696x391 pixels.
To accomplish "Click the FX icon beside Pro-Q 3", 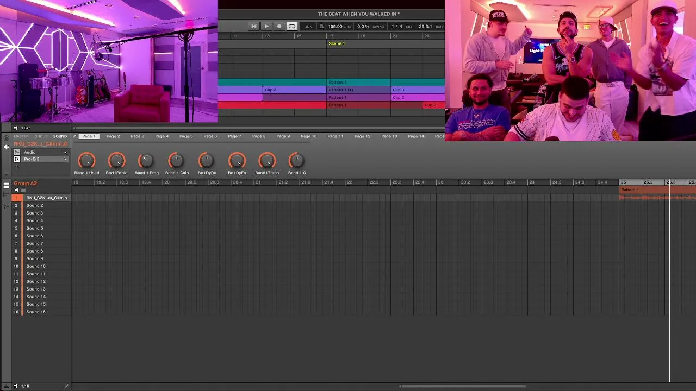I will pyautogui.click(x=17, y=159).
